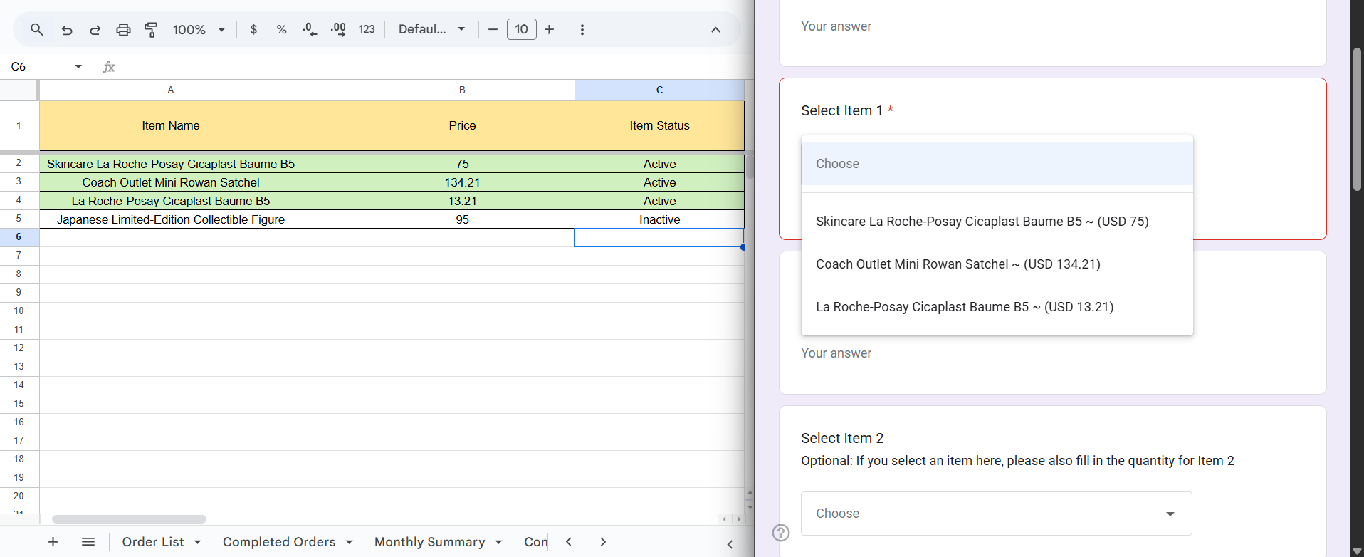Viewport: 1364px width, 557px height.
Task: Click the sheet's scroll-right arrow button
Action: [739, 519]
